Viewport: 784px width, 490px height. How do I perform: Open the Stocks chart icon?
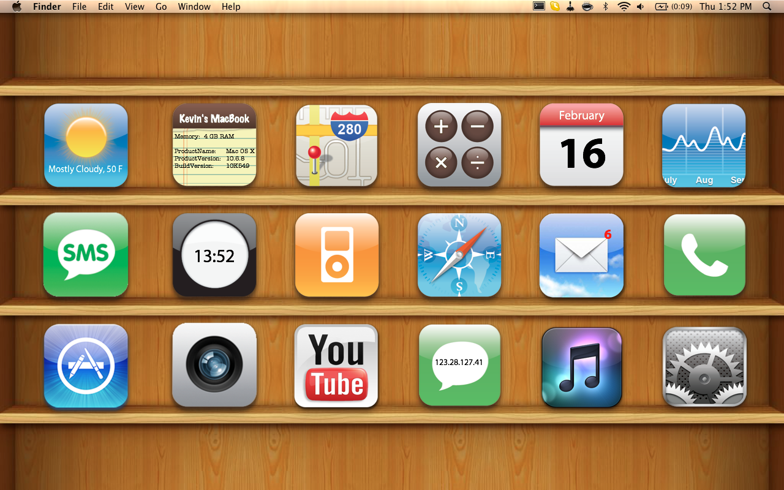[x=704, y=145]
